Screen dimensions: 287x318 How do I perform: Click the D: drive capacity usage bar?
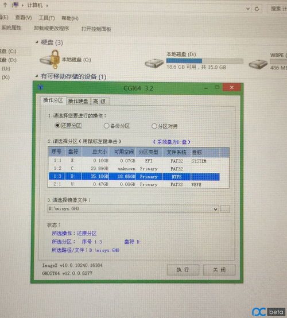click(204, 61)
